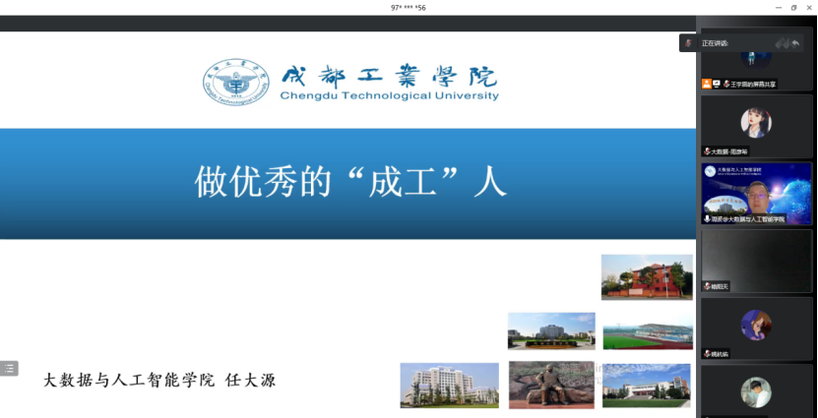
Task: Click muted mic icon under purple cartoon avatar
Action: pos(707,354)
